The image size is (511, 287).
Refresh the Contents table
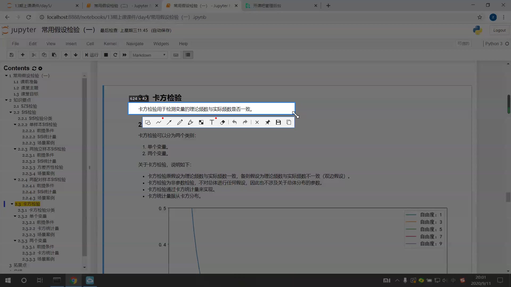coord(34,68)
